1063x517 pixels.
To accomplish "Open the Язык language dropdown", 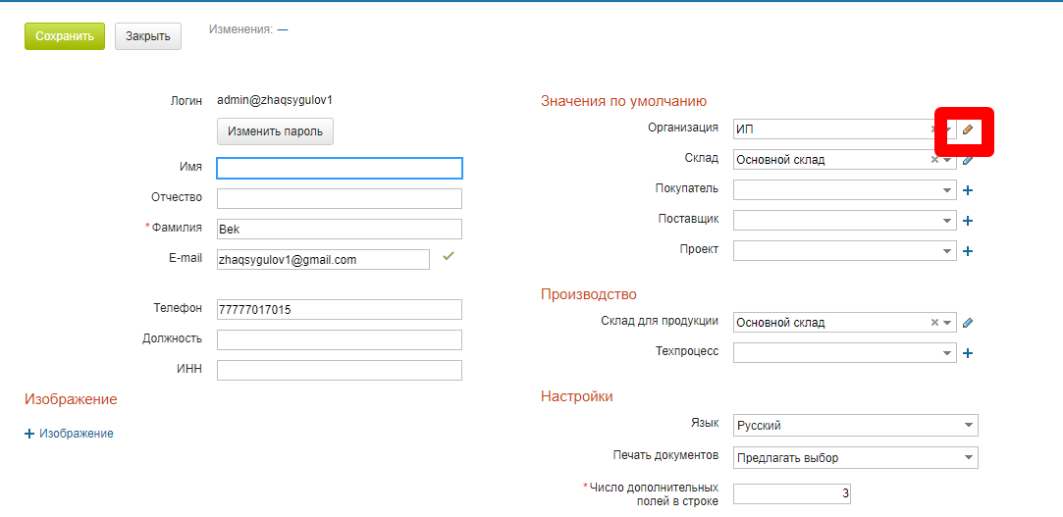I will [856, 426].
